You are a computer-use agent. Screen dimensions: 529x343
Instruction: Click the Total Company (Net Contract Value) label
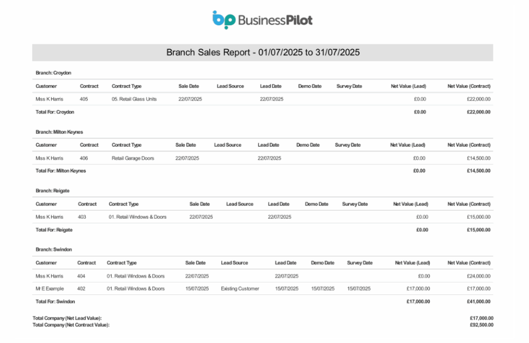pos(71,325)
